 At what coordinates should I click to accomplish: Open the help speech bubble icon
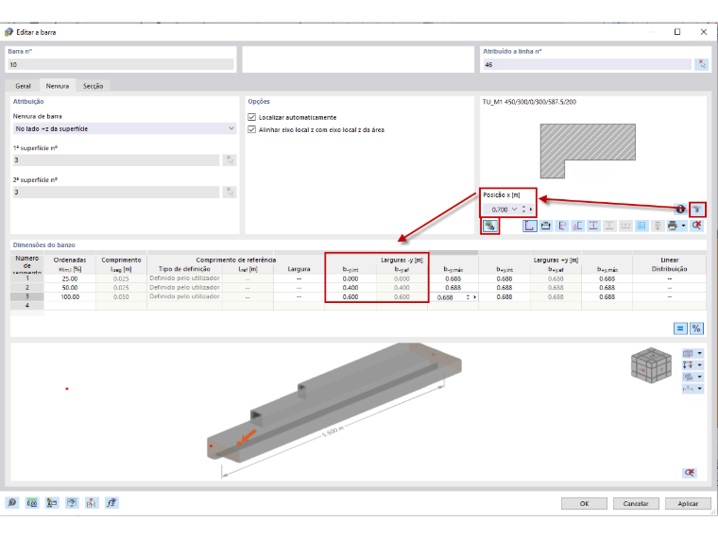pos(12,503)
